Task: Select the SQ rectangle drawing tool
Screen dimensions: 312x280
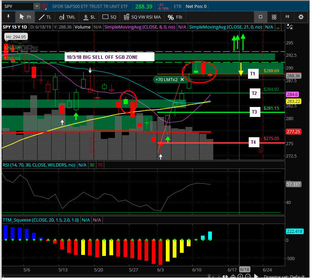Action: 110,17
